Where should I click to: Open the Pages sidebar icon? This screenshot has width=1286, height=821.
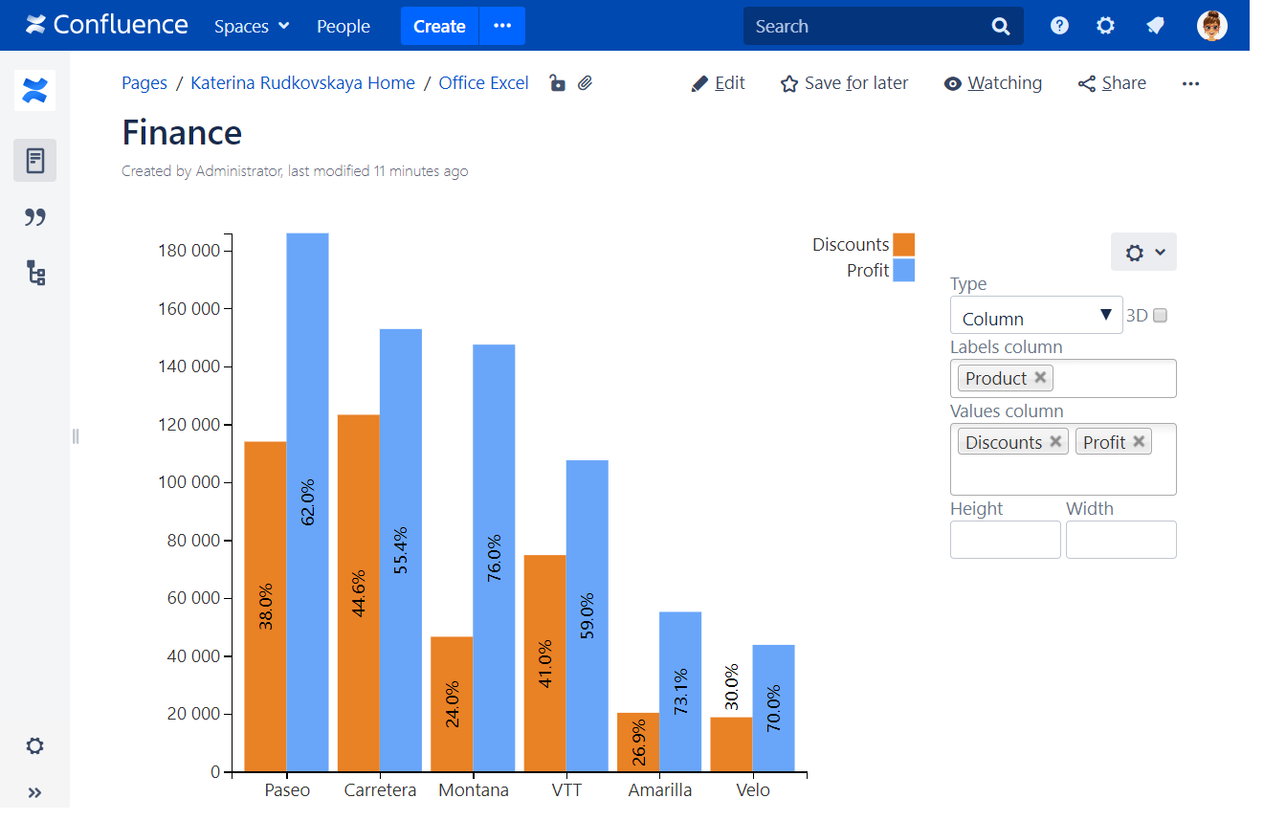(35, 161)
